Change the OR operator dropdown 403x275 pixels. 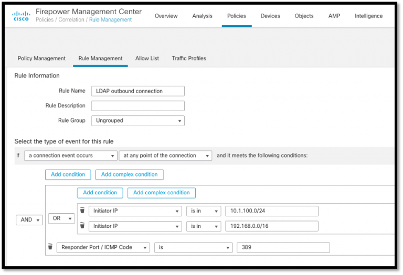pyautogui.click(x=61, y=218)
